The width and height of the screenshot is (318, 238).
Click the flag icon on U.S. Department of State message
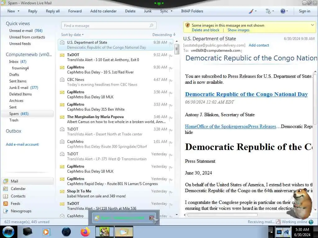(171, 43)
